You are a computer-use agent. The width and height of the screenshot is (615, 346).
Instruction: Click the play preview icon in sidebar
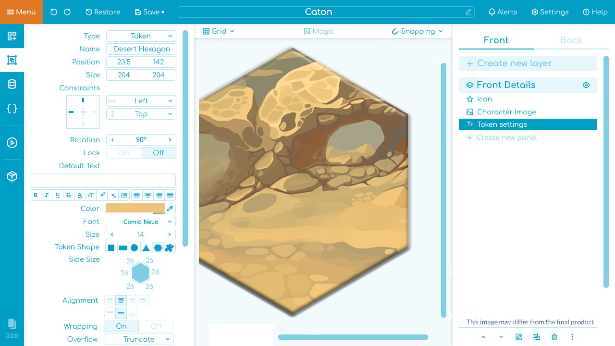pyautogui.click(x=12, y=143)
